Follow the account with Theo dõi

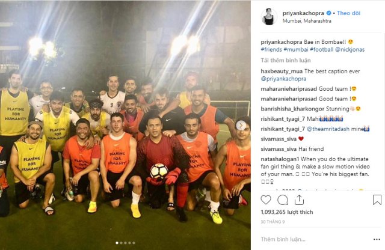(x=348, y=13)
